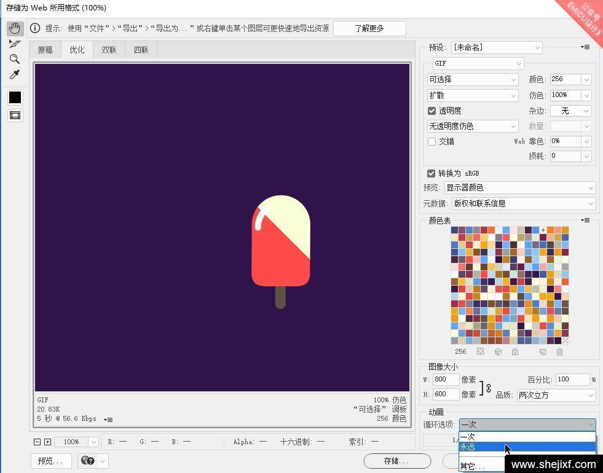Open the 品质 两次立方 quality dropdown

[556, 395]
